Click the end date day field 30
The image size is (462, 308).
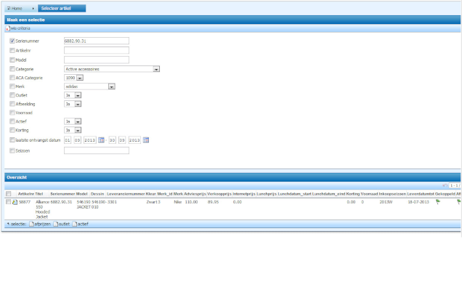[113, 140]
